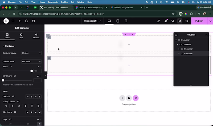Set Align Items to center
Image resolution: width=213 pixels, height=126 pixels.
pyautogui.click(x=31, y=112)
